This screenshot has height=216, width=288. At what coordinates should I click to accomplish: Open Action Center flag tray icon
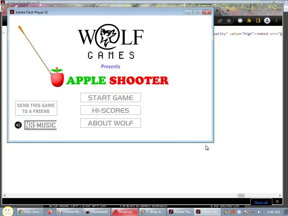coord(246,212)
